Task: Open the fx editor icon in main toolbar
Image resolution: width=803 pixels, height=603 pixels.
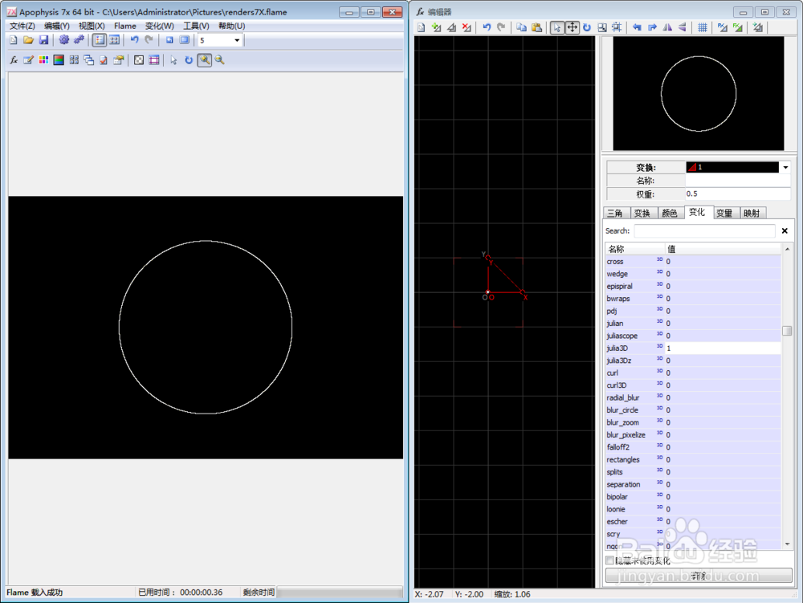Action: point(14,60)
